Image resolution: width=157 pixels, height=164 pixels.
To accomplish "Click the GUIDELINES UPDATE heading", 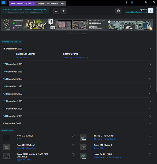I will (x=26, y=54).
